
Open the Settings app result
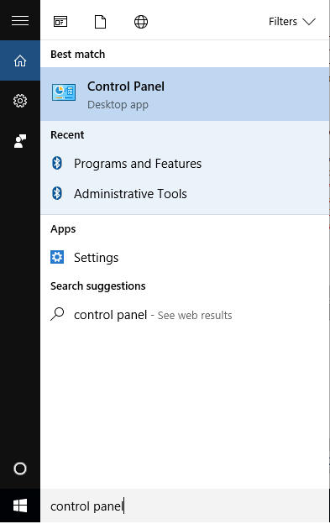[185, 257]
